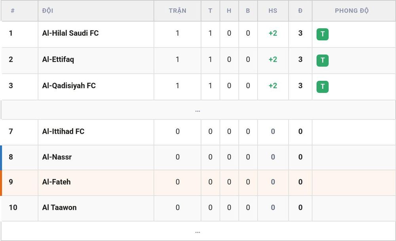Click the ĐỘI column header
This screenshot has height=241, width=396.
point(48,11)
